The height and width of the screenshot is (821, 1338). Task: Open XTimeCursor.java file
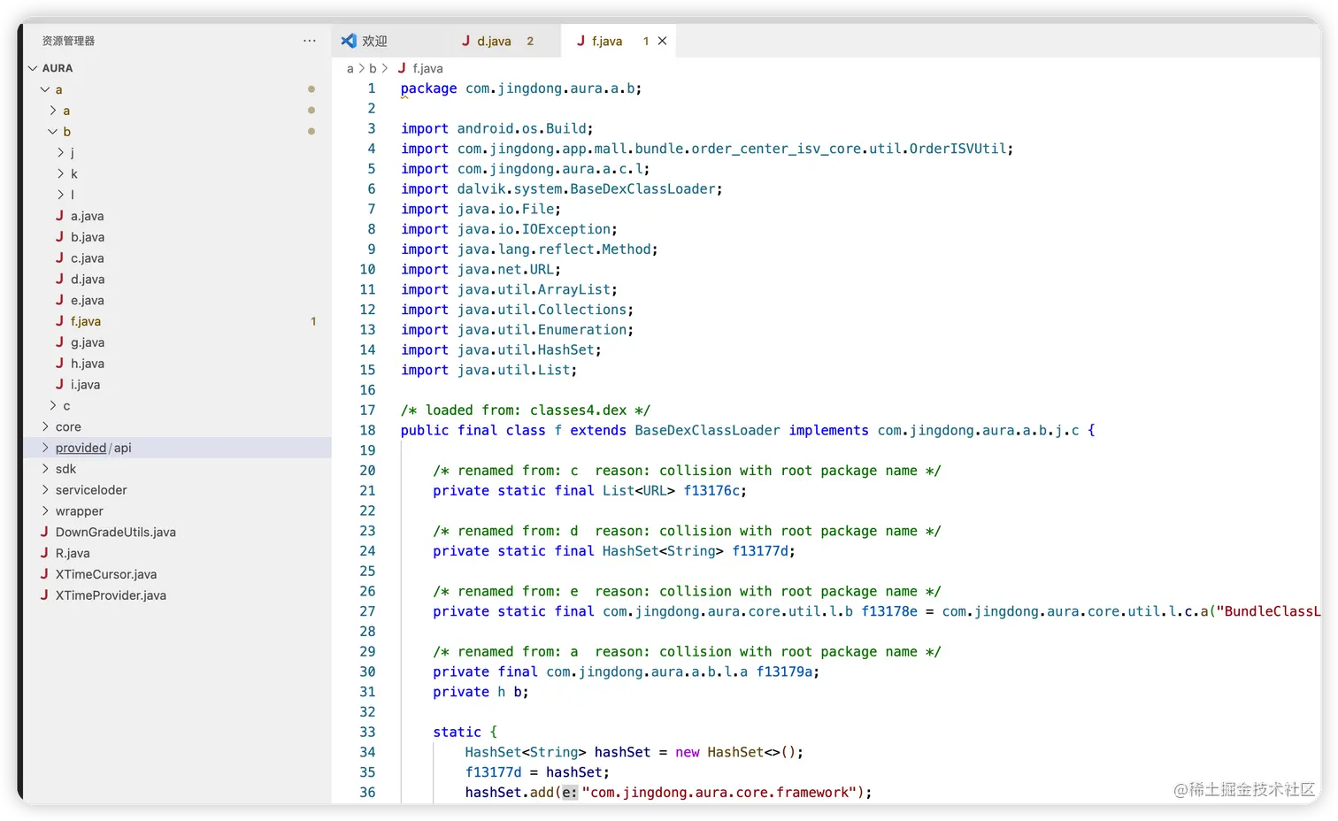(x=177, y=574)
